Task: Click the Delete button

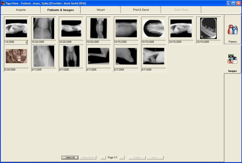Action: point(137,157)
